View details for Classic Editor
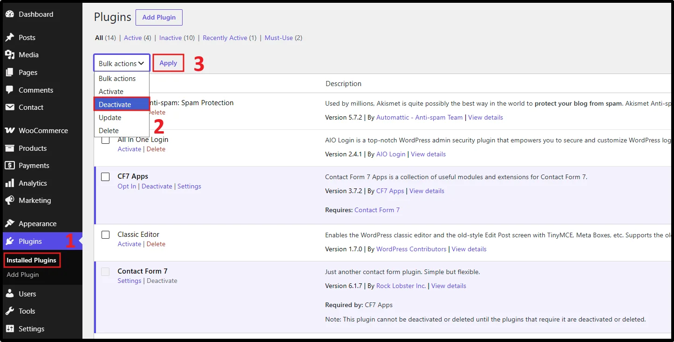 469,249
